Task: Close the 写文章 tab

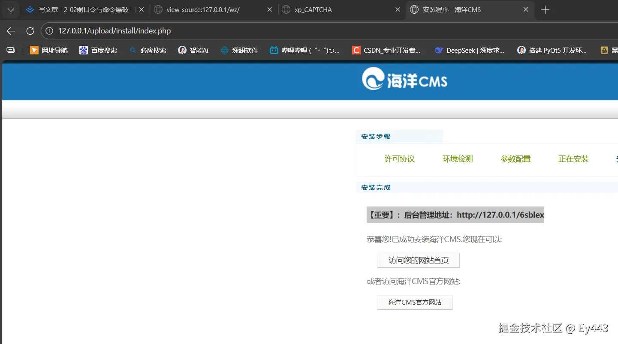Action: click(x=142, y=10)
